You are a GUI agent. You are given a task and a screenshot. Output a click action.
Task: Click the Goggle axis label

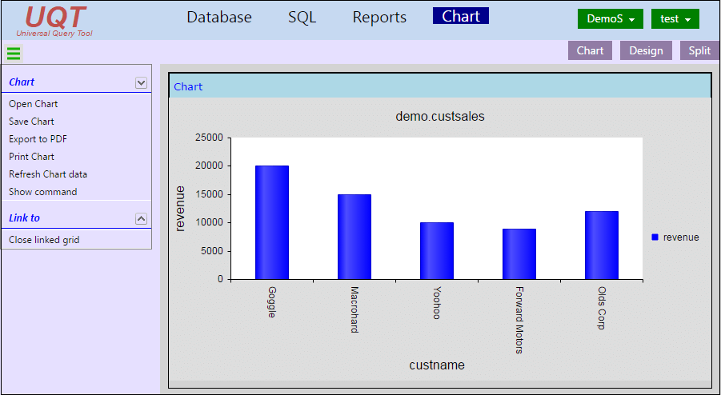click(x=272, y=301)
